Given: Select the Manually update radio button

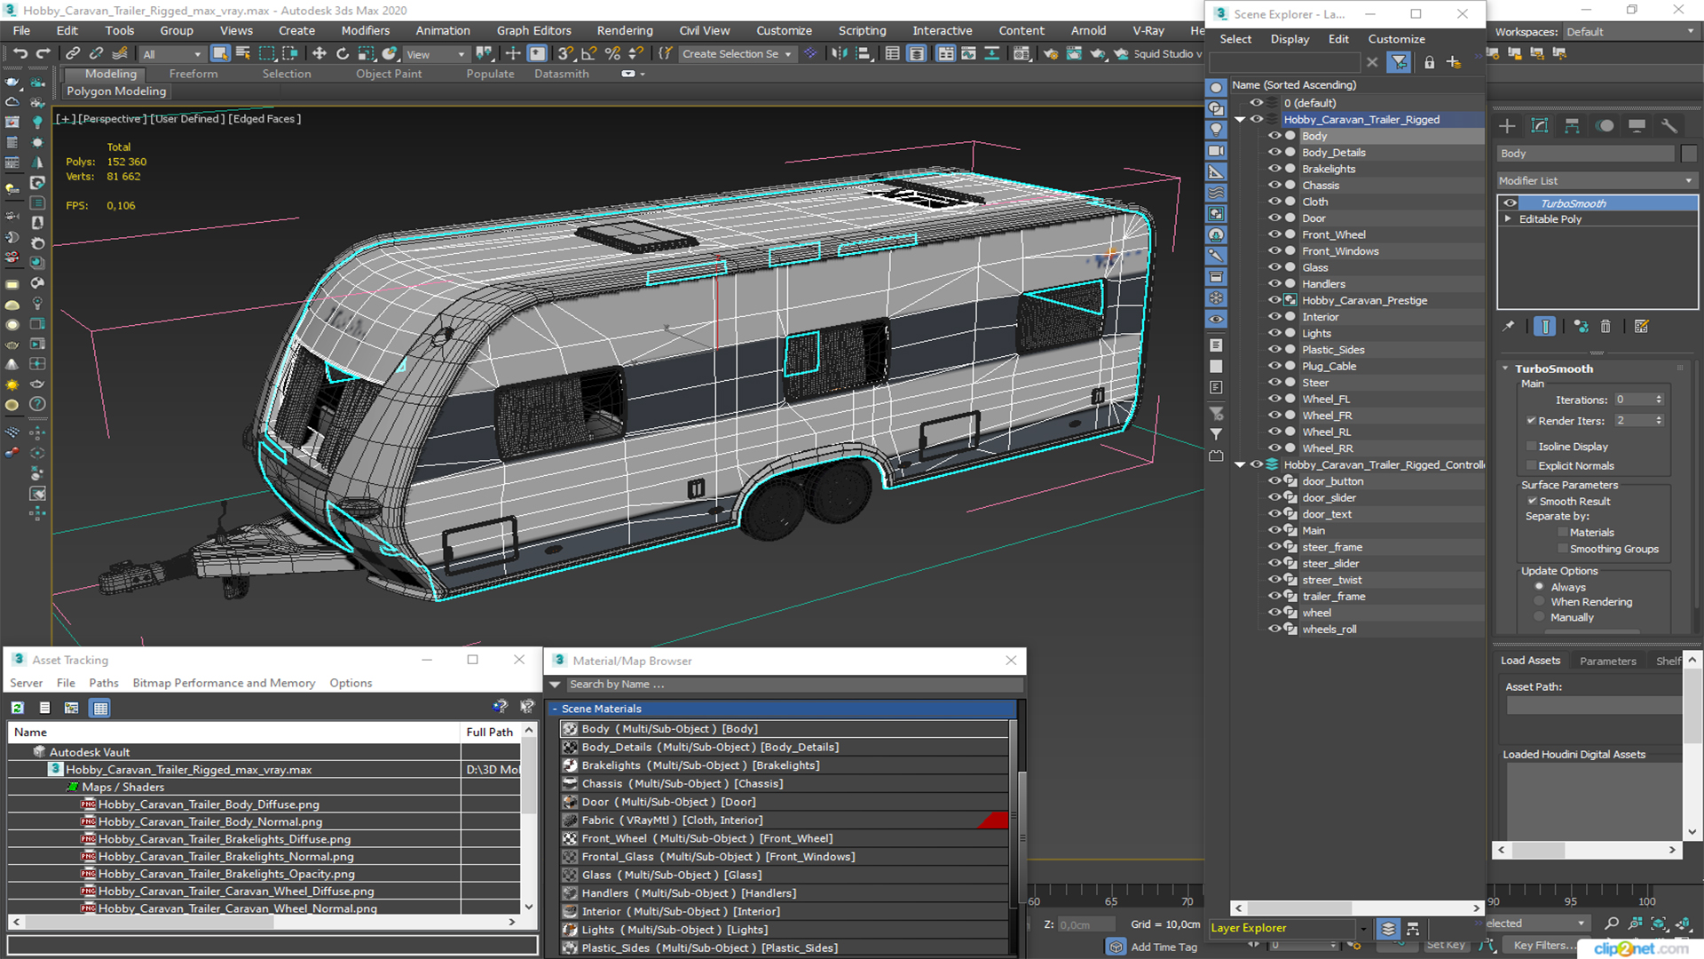Looking at the screenshot, I should pos(1540,617).
